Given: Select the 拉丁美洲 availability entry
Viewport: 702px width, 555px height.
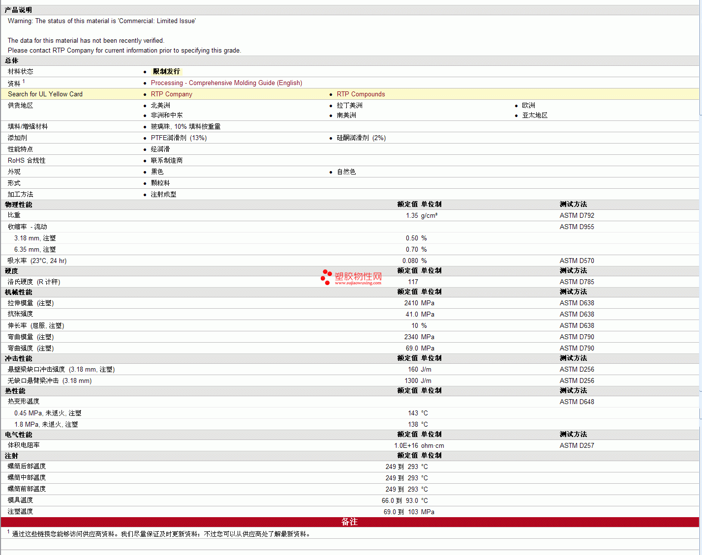Looking at the screenshot, I should [x=349, y=106].
